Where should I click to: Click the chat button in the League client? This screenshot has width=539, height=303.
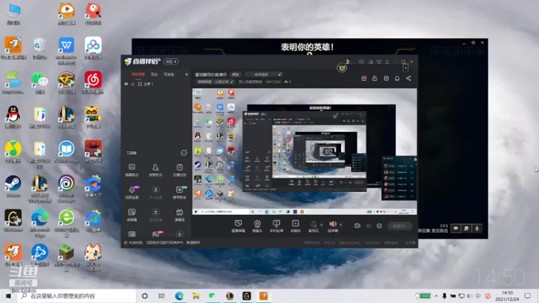click(x=455, y=228)
